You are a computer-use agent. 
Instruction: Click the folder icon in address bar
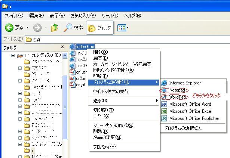click(28, 40)
